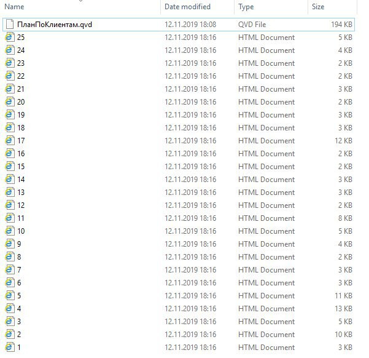Select the file named 21

point(21,89)
